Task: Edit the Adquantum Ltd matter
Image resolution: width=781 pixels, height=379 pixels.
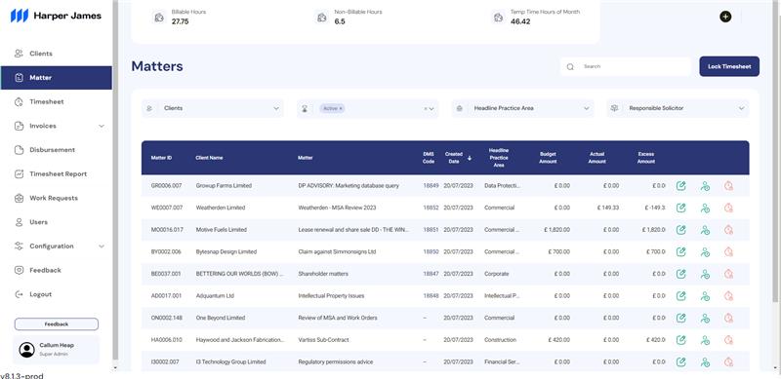Action: click(x=680, y=296)
